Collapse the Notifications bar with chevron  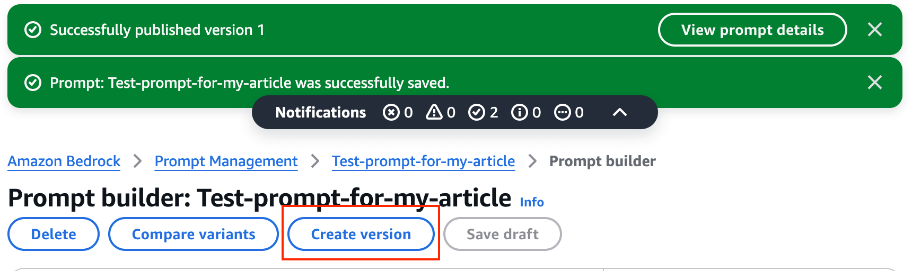tap(620, 112)
